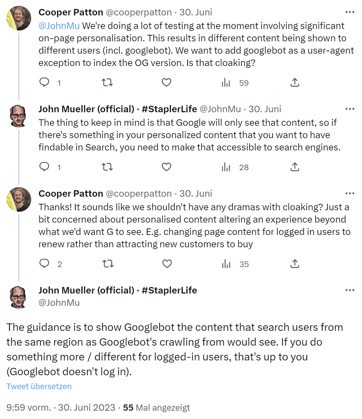
Task: Open the reply icon on Cooper Patton's first tweet
Action: click(x=45, y=82)
